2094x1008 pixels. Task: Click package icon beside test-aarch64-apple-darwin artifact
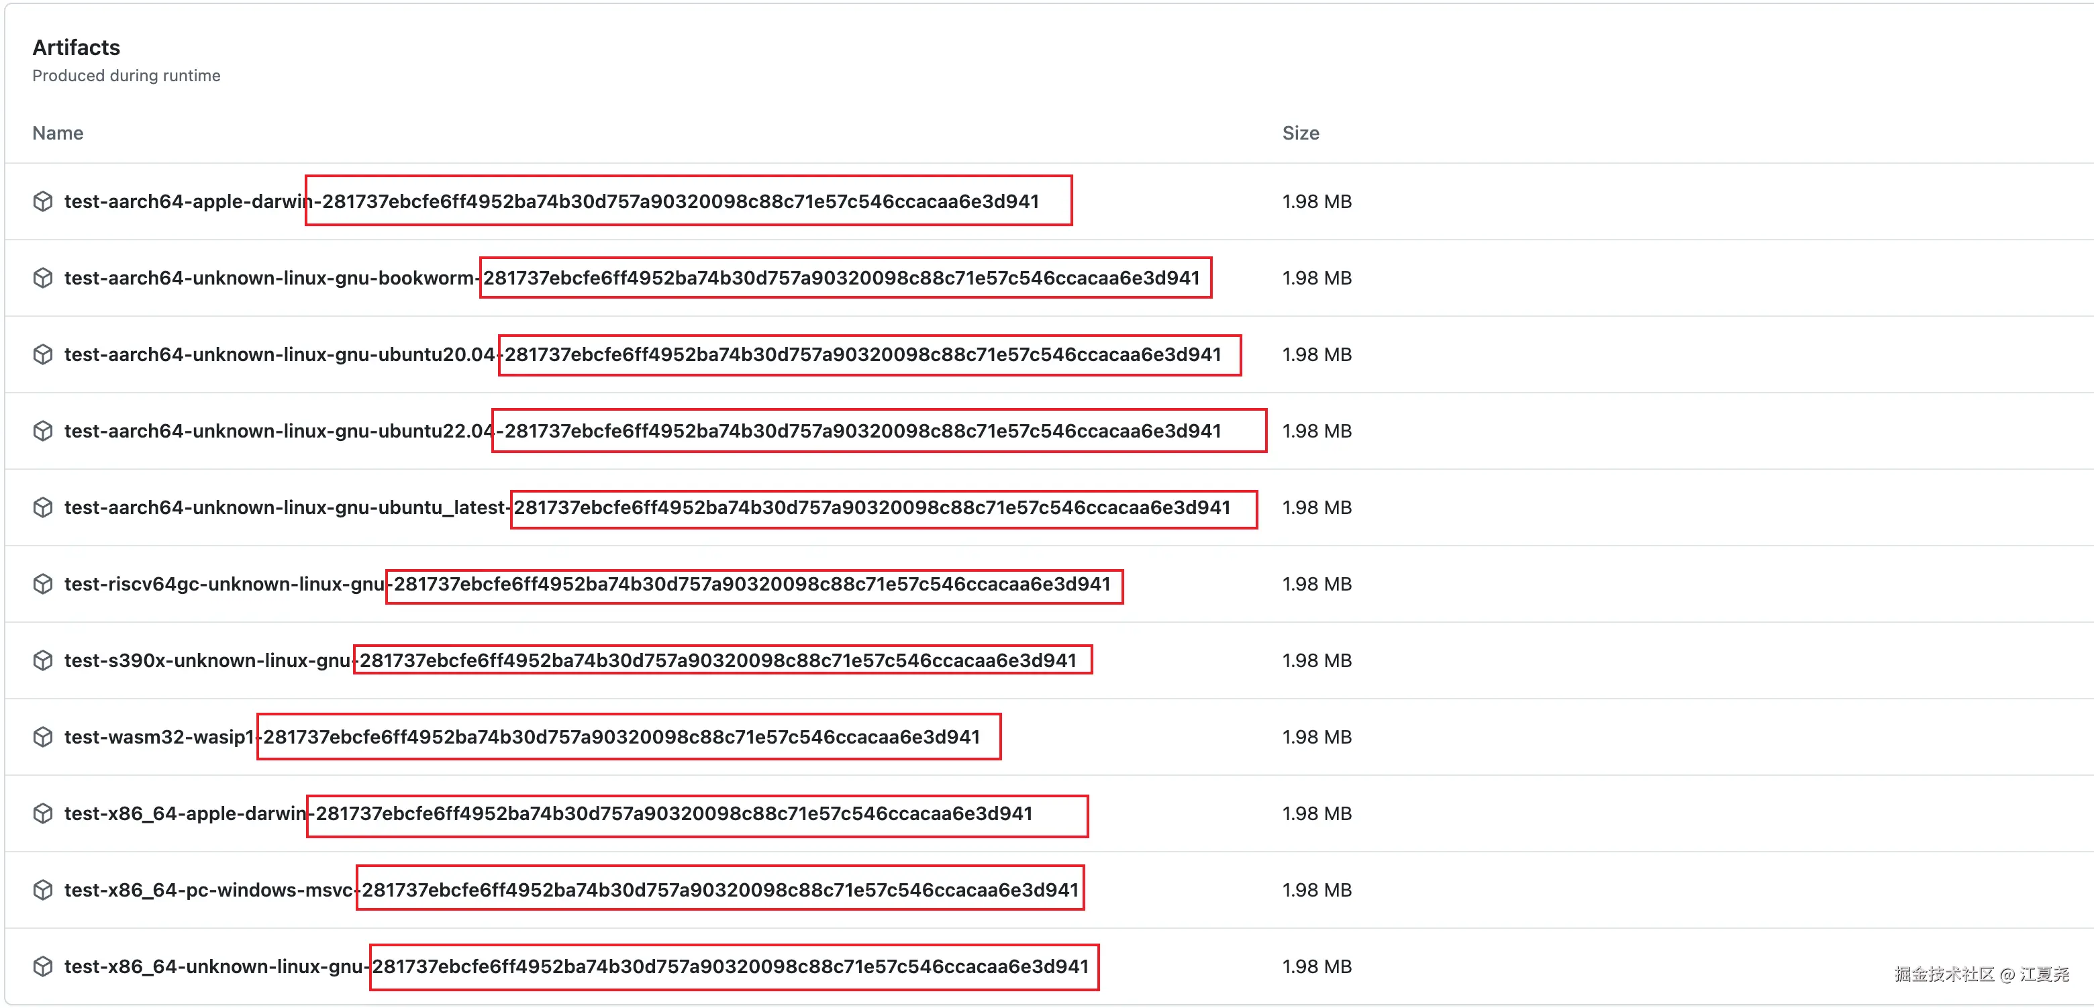coord(43,201)
